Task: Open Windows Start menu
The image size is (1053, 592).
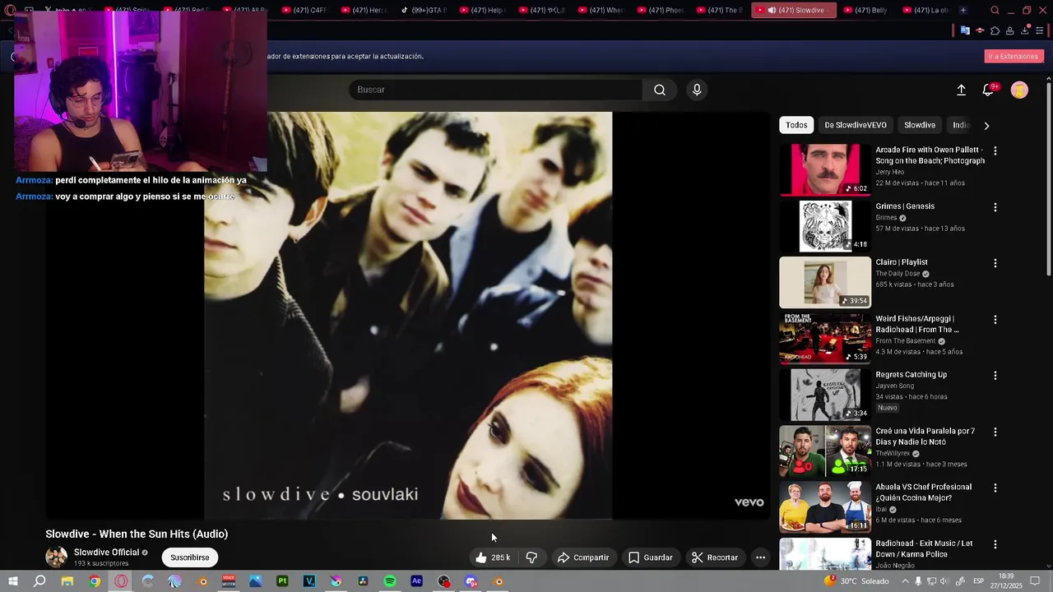Action: [12, 581]
